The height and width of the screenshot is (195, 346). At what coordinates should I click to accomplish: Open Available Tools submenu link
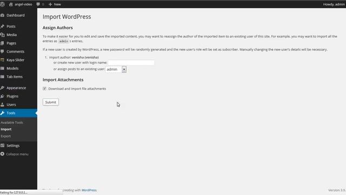12,122
